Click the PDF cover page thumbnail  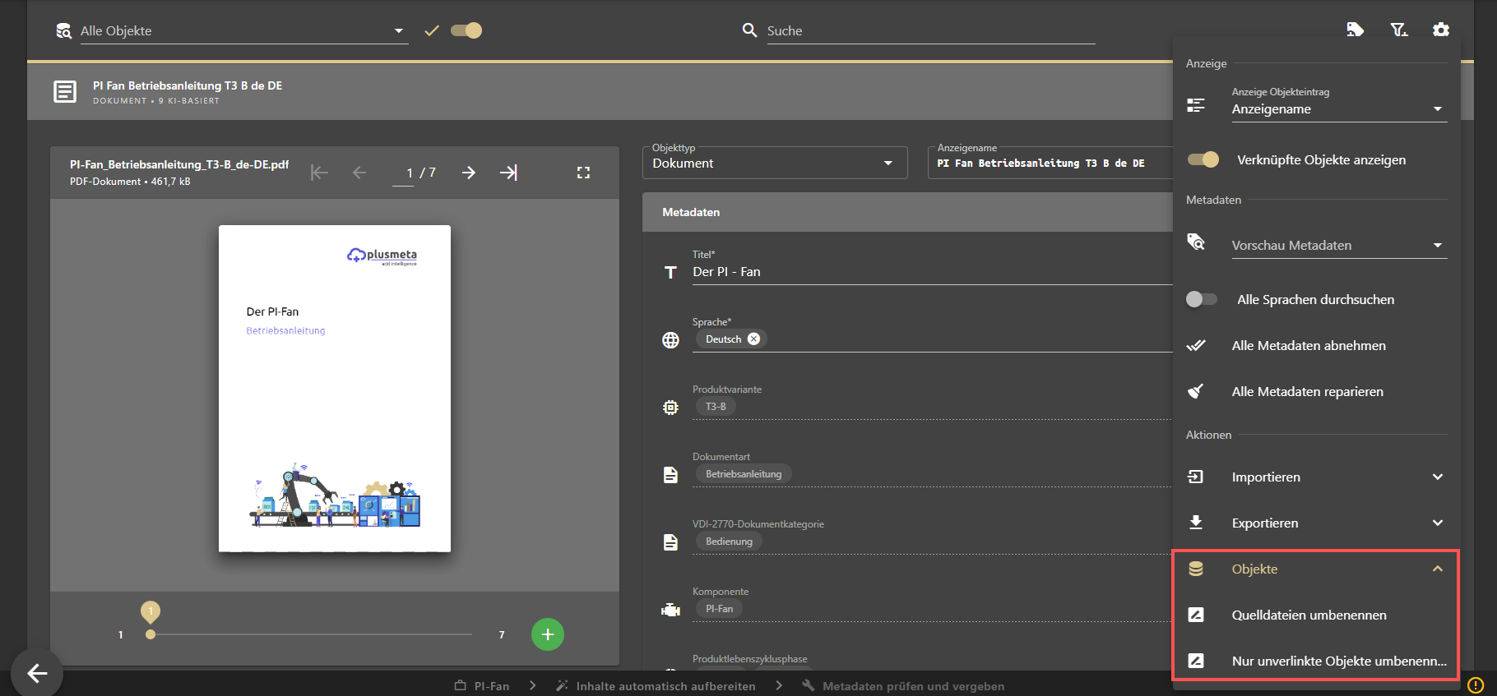[x=335, y=389]
